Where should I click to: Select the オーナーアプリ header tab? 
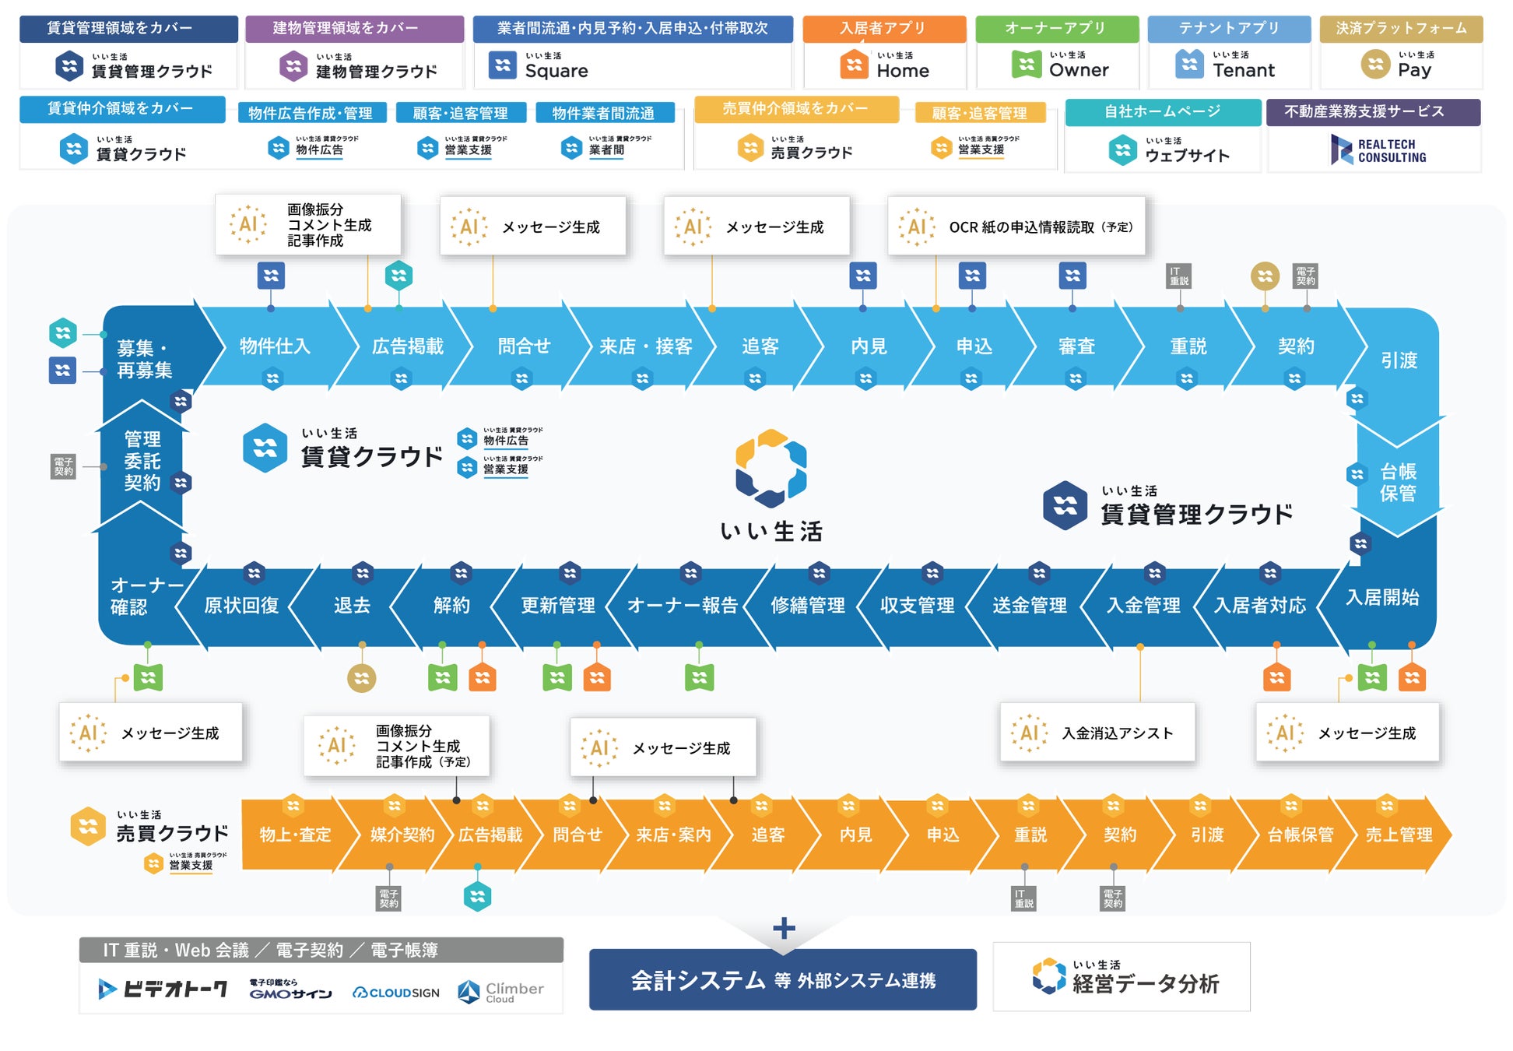[1057, 29]
